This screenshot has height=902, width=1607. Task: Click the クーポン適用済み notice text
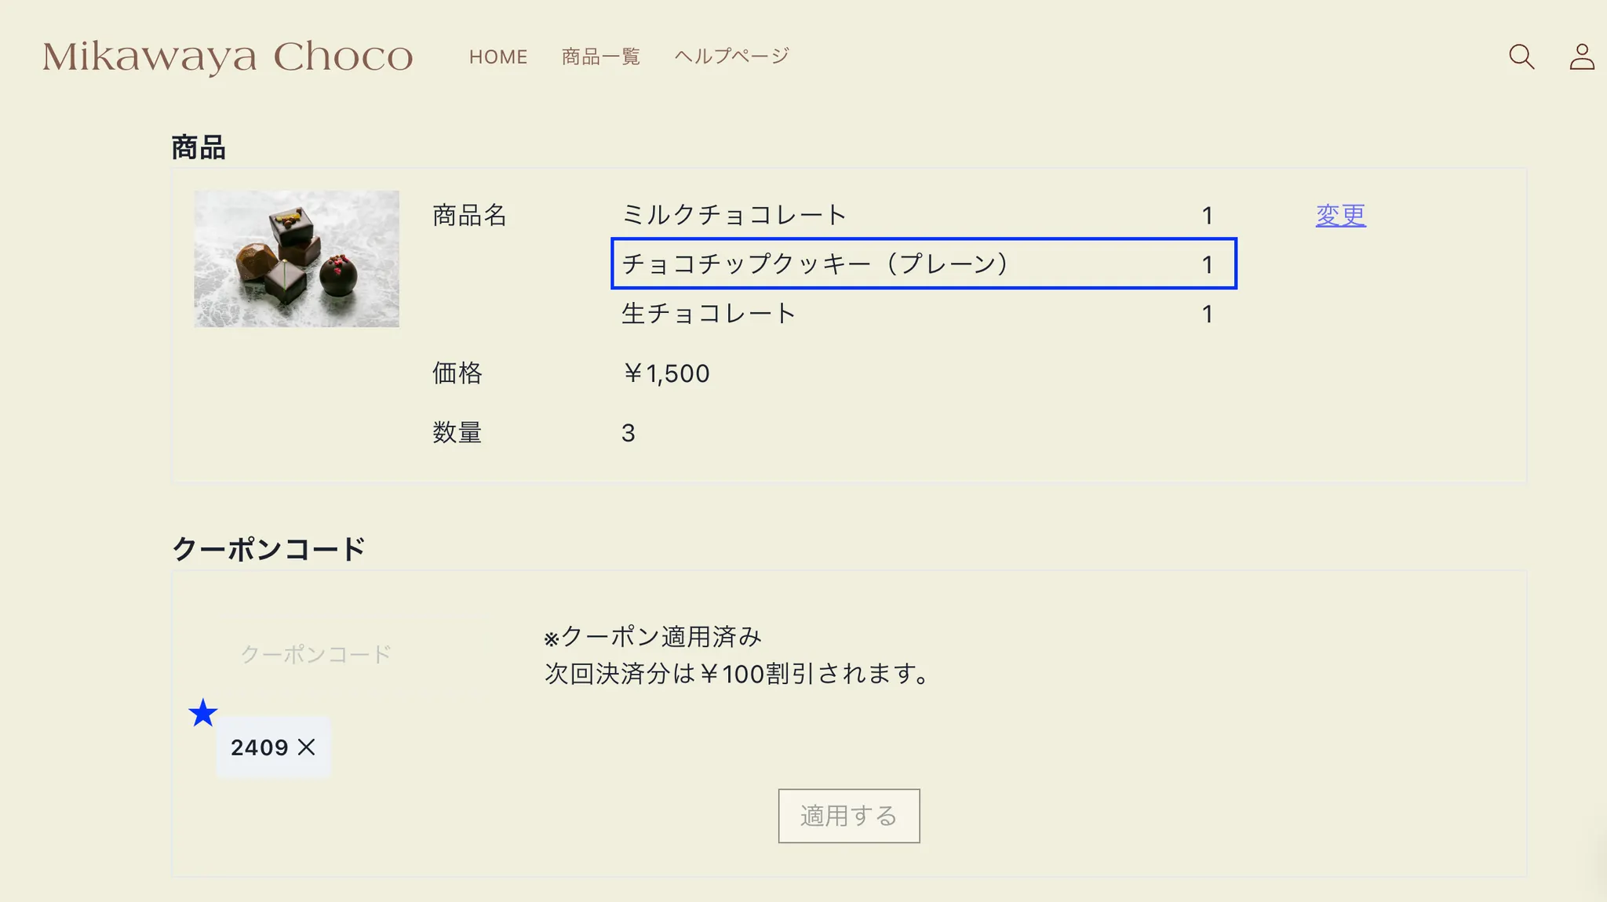click(653, 637)
